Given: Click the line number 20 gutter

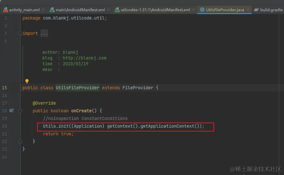Looking at the screenshot, I should tap(4, 126).
